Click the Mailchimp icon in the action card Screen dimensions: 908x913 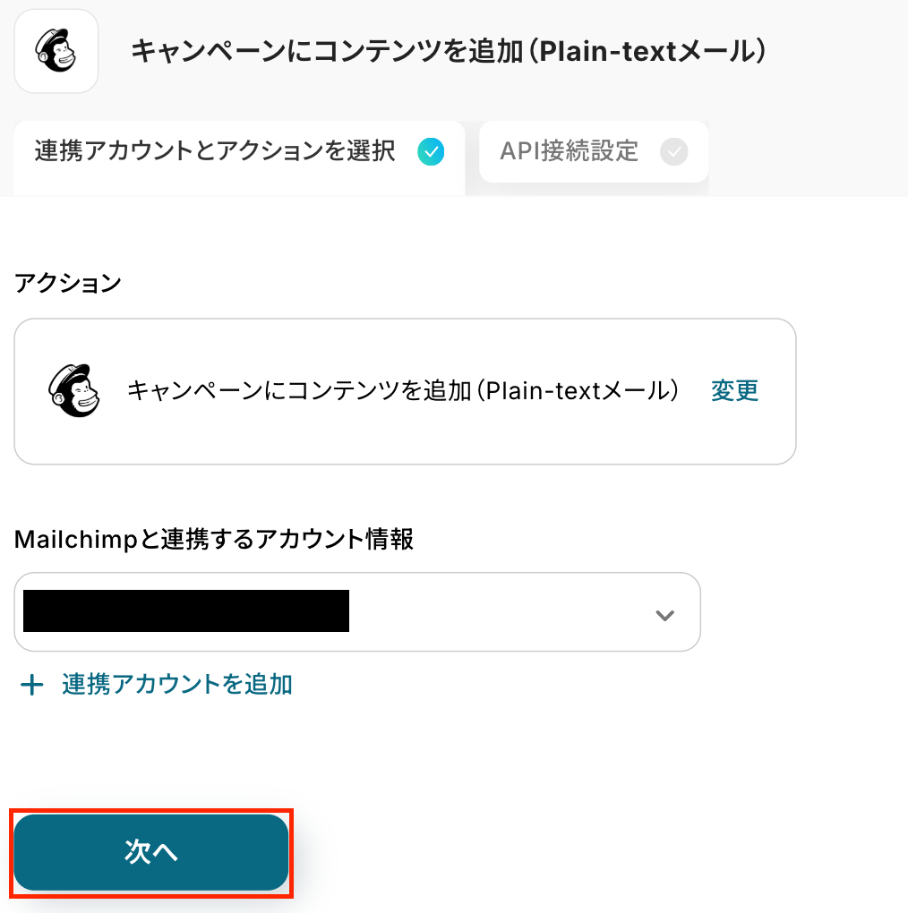[73, 391]
